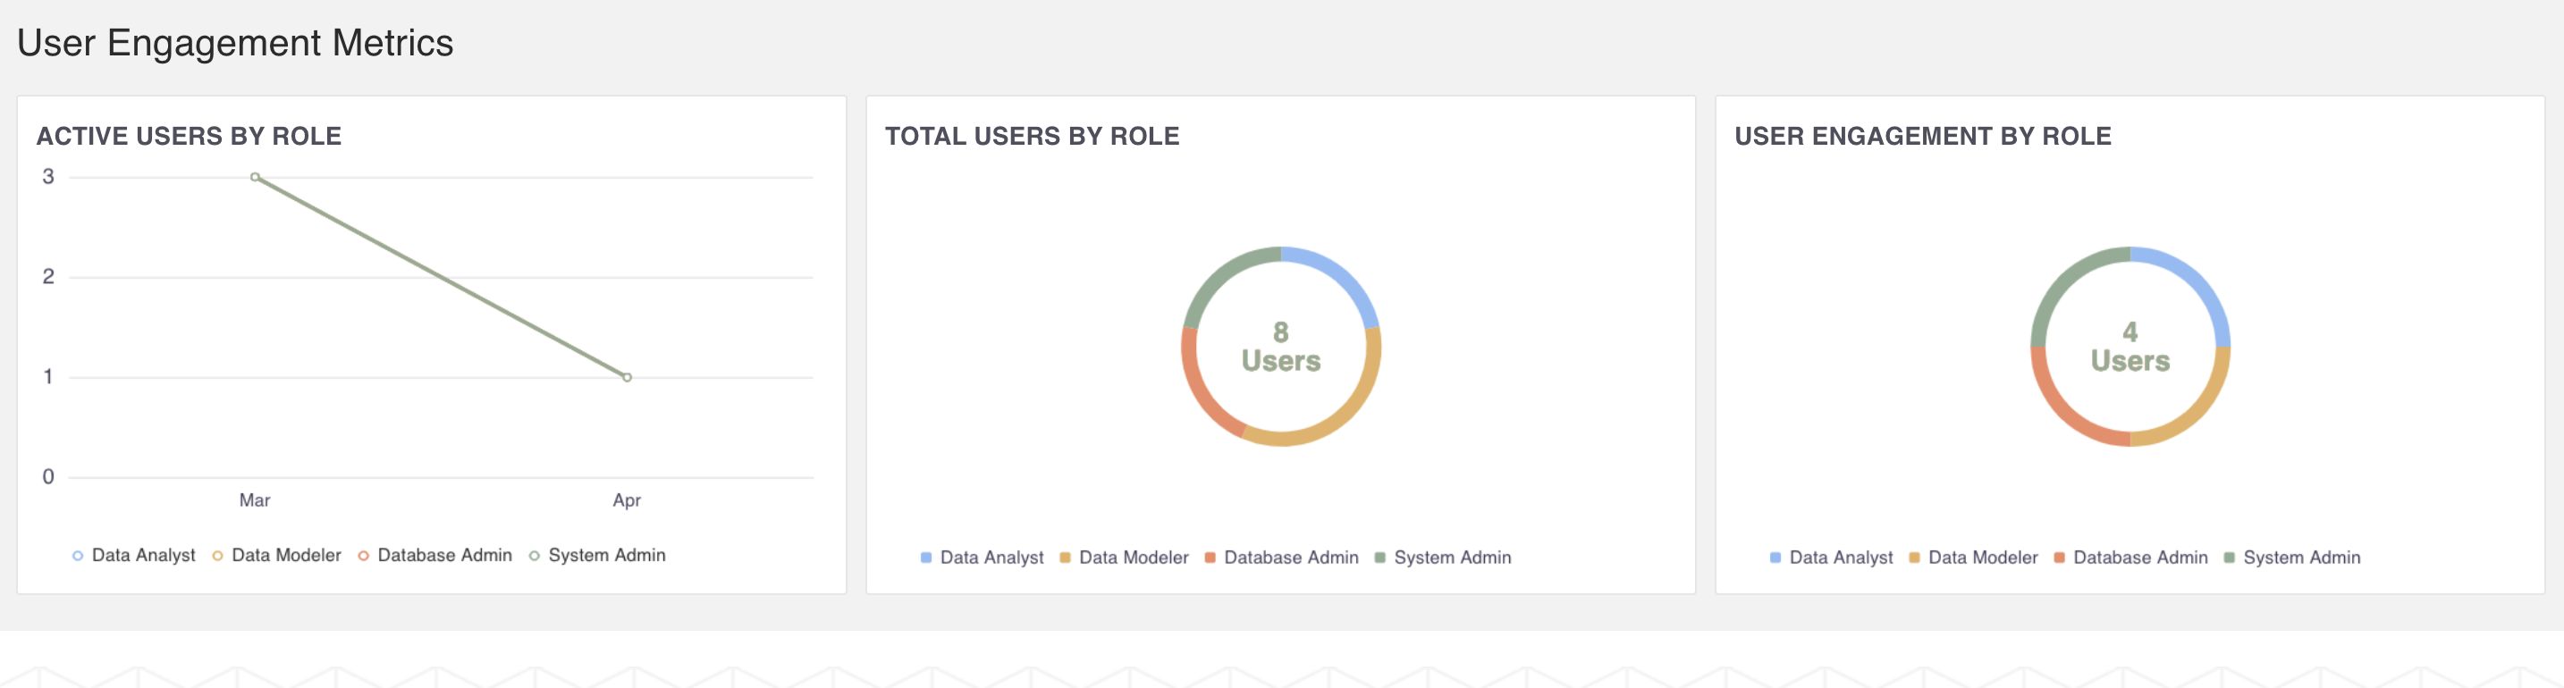This screenshot has width=2564, height=688.
Task: Toggle System Admin in User Engagement legend
Action: pos(2292,558)
